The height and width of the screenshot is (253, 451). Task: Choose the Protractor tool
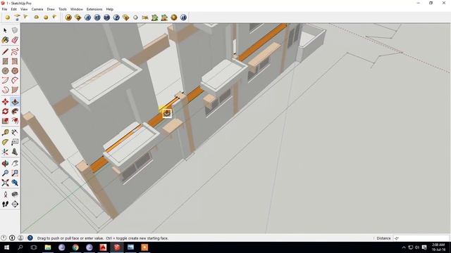pyautogui.click(x=5, y=142)
